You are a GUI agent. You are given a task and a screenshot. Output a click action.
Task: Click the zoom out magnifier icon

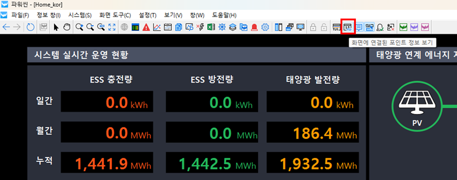(x=90, y=27)
